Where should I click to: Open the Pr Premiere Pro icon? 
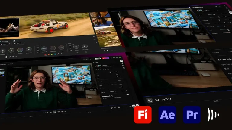coord(192,115)
